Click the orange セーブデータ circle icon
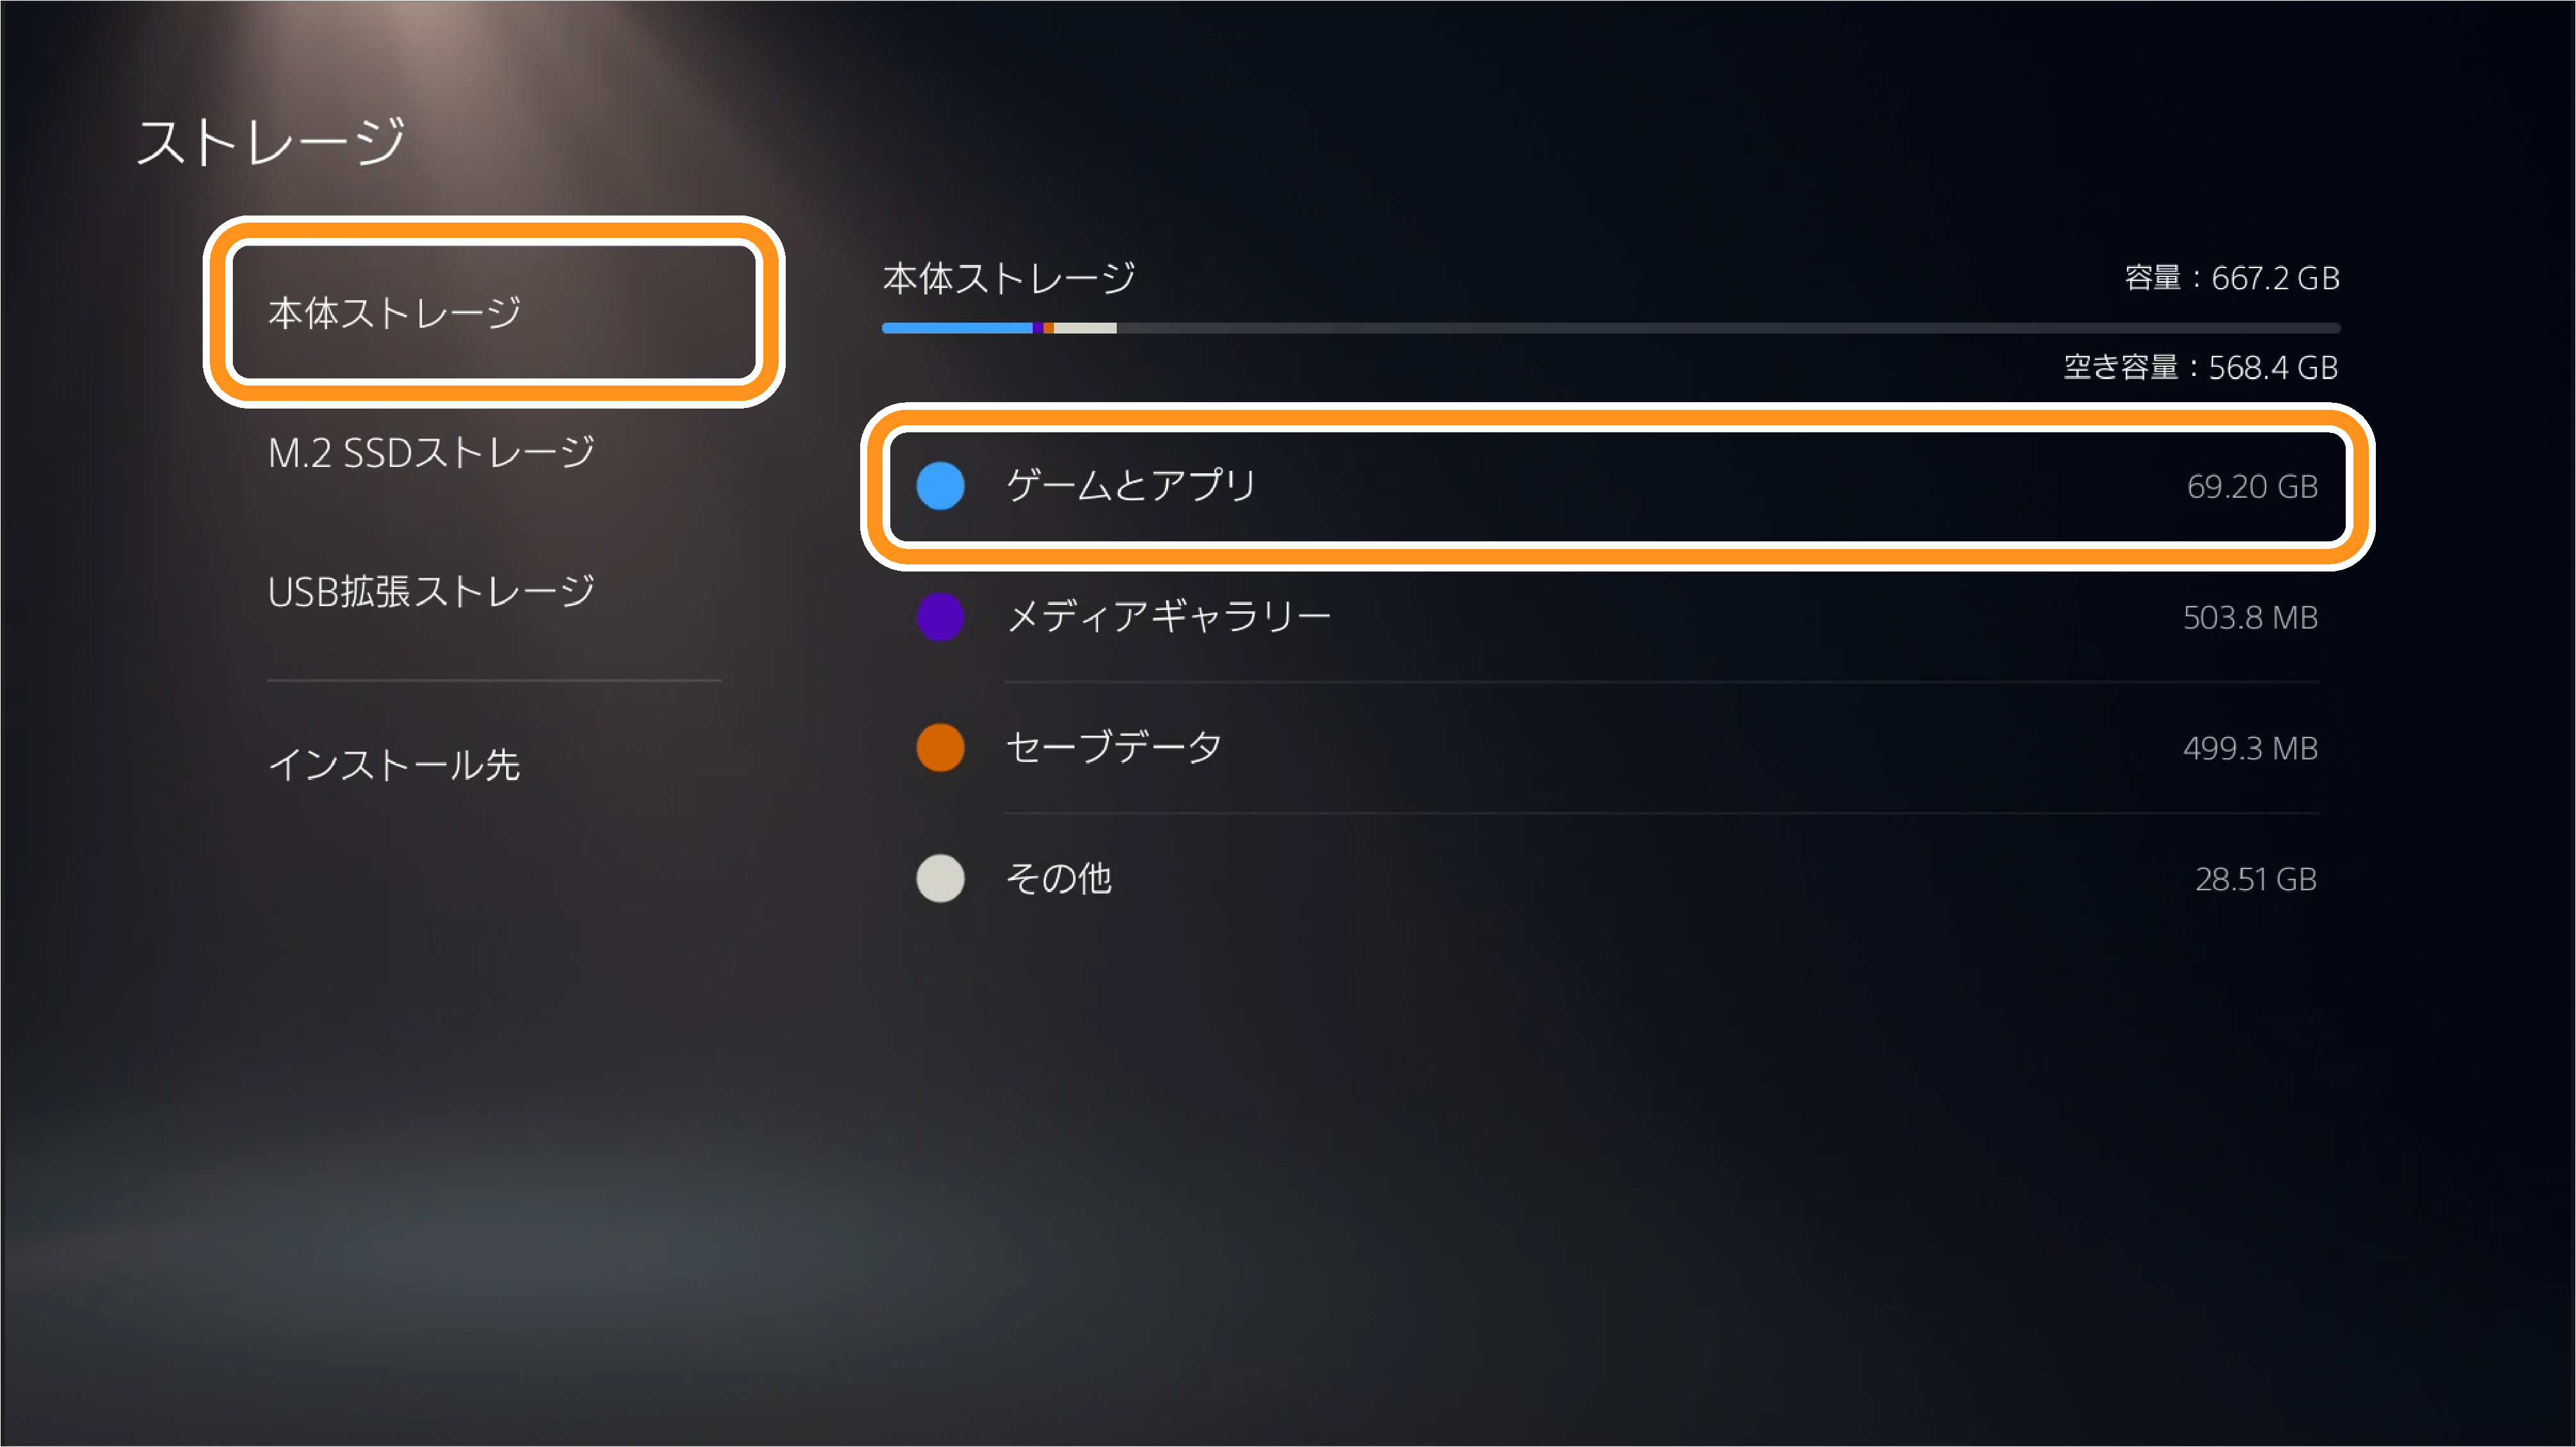The width and height of the screenshot is (2576, 1447). click(x=940, y=748)
